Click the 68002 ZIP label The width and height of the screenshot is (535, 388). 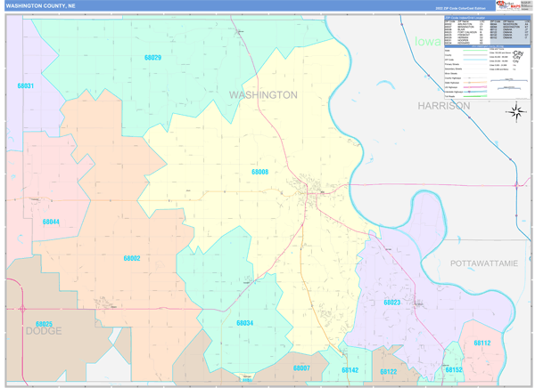click(x=131, y=258)
